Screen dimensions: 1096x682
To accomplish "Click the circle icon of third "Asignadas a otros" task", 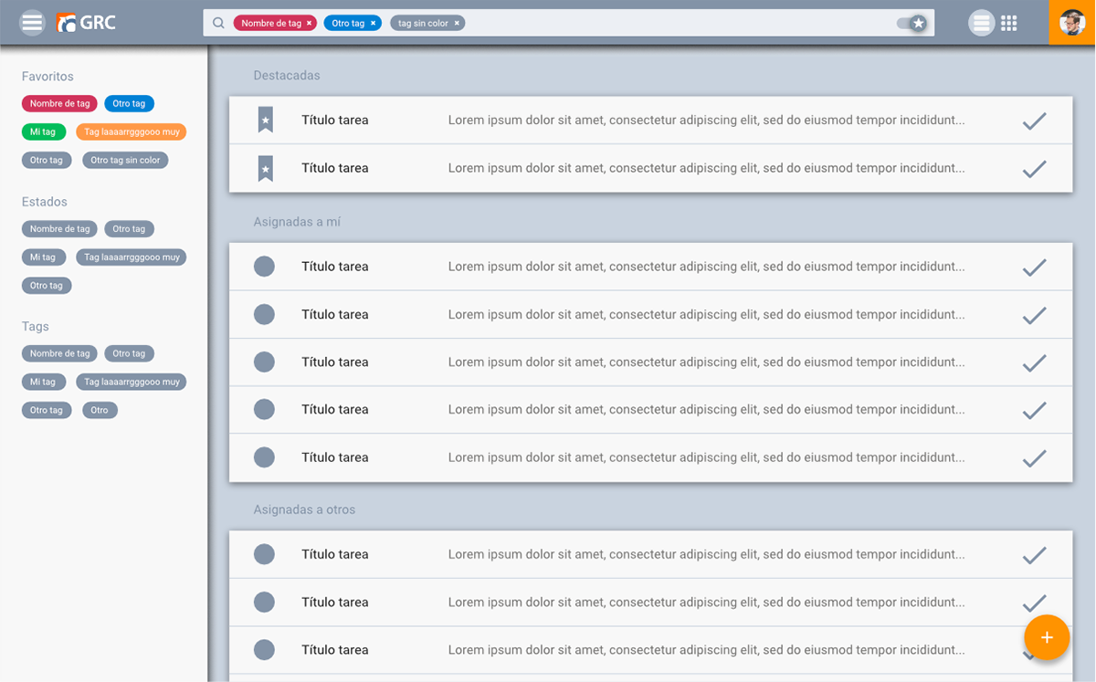I will 264,649.
